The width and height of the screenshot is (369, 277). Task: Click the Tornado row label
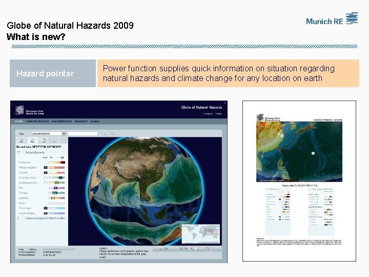coord(23,193)
